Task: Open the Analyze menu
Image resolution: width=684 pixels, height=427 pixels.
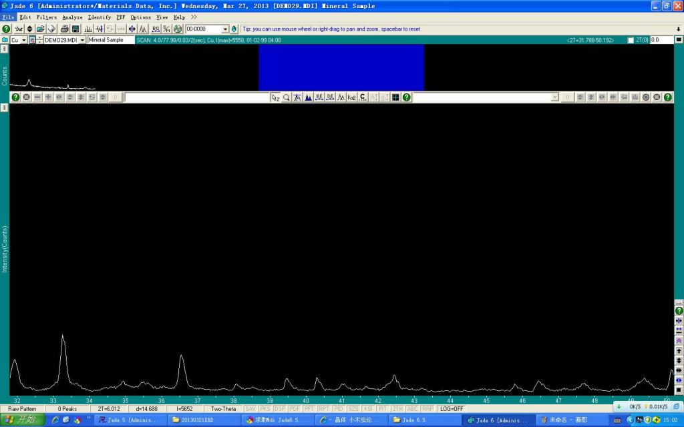Action: 72,17
